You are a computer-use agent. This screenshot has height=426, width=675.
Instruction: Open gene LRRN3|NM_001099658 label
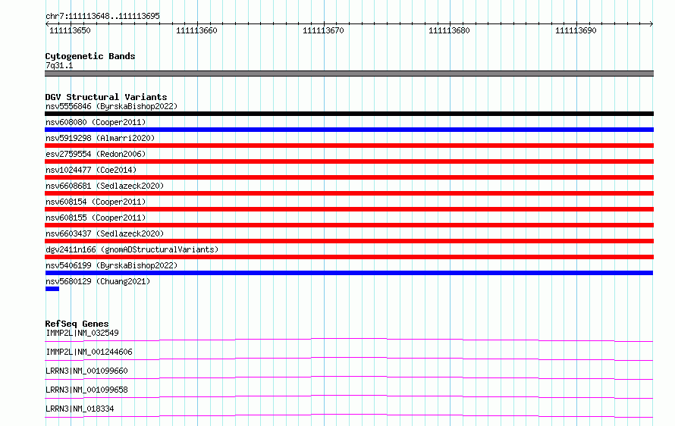pos(86,390)
